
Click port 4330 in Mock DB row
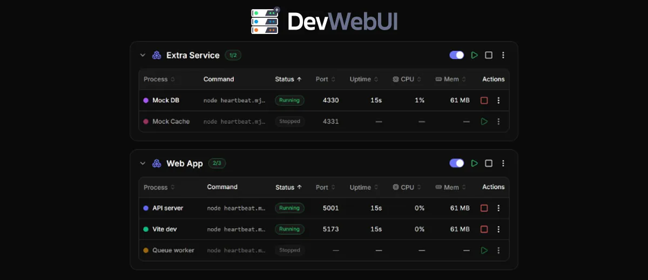point(331,100)
